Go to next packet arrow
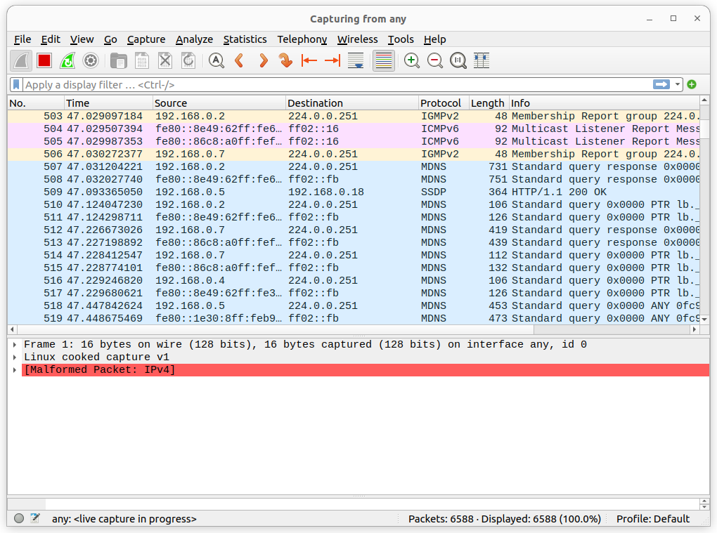 tap(263, 61)
